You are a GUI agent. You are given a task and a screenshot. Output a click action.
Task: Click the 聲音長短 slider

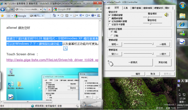coord(152,23)
